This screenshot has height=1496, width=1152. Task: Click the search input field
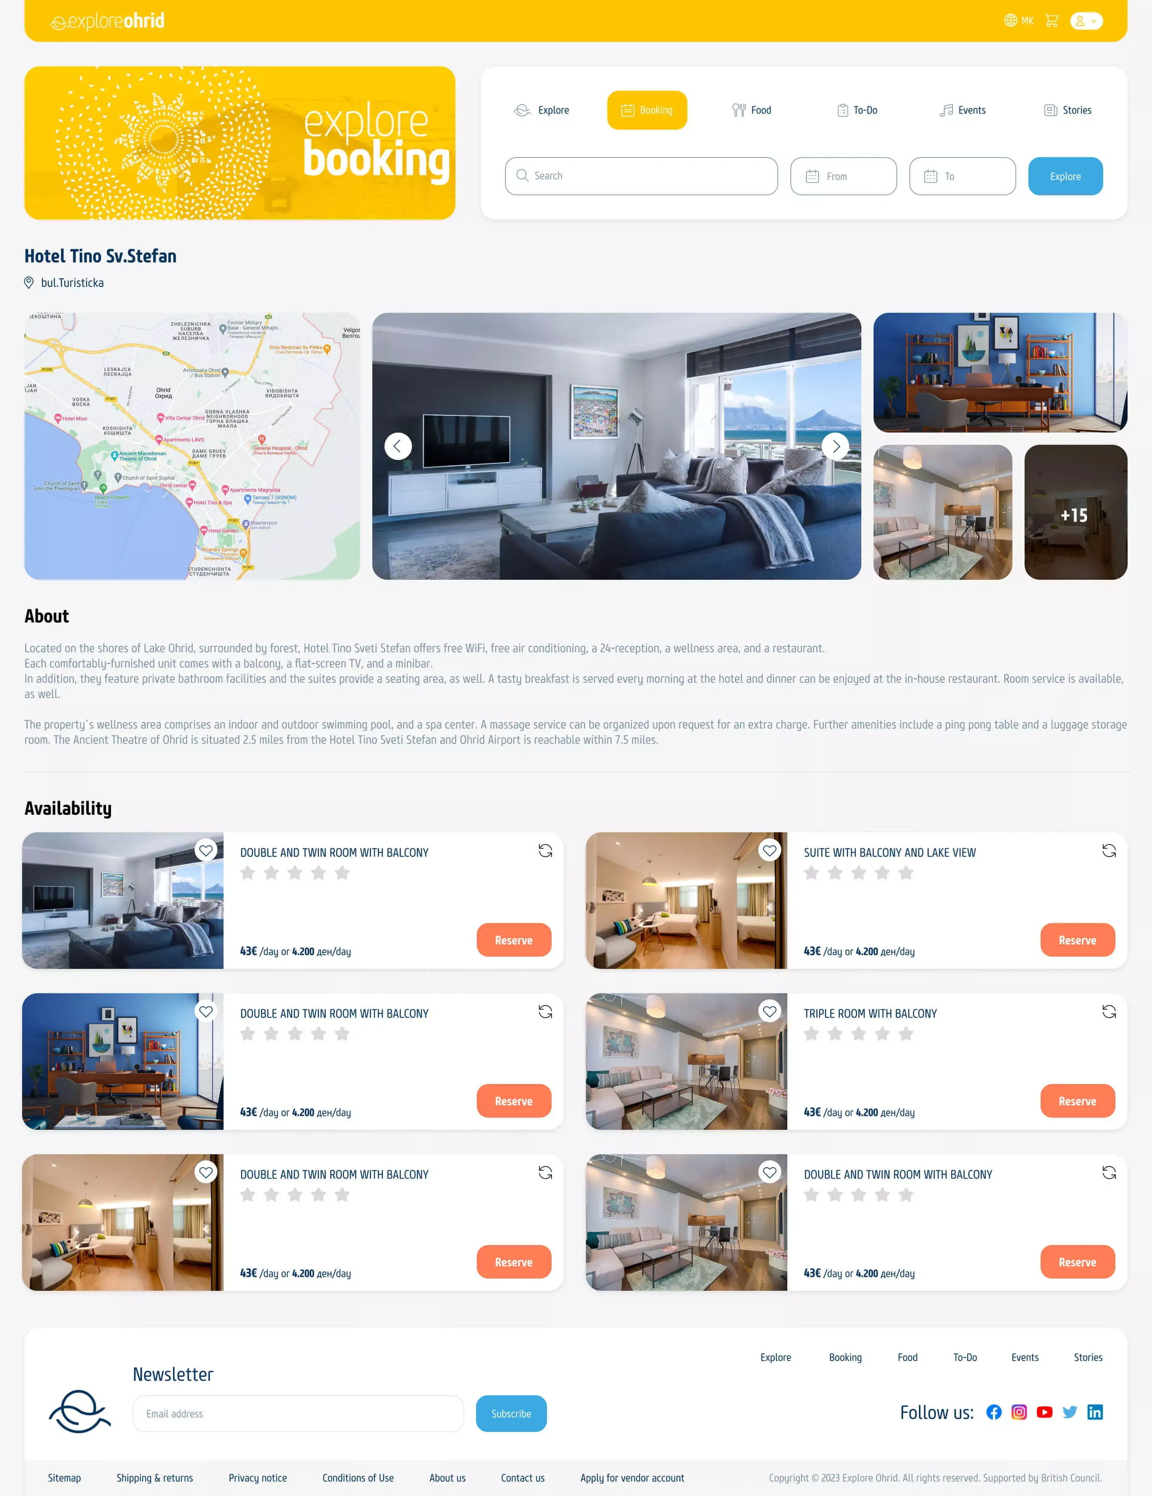(x=641, y=175)
